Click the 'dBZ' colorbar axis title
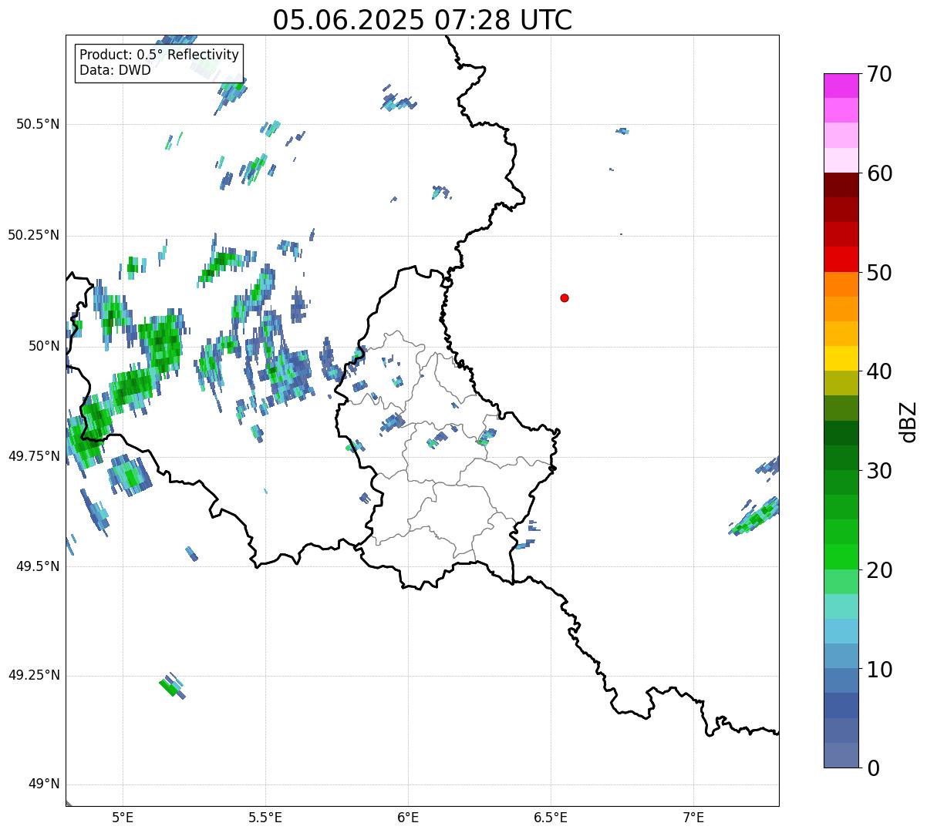This screenshot has height=833, width=927. click(908, 421)
